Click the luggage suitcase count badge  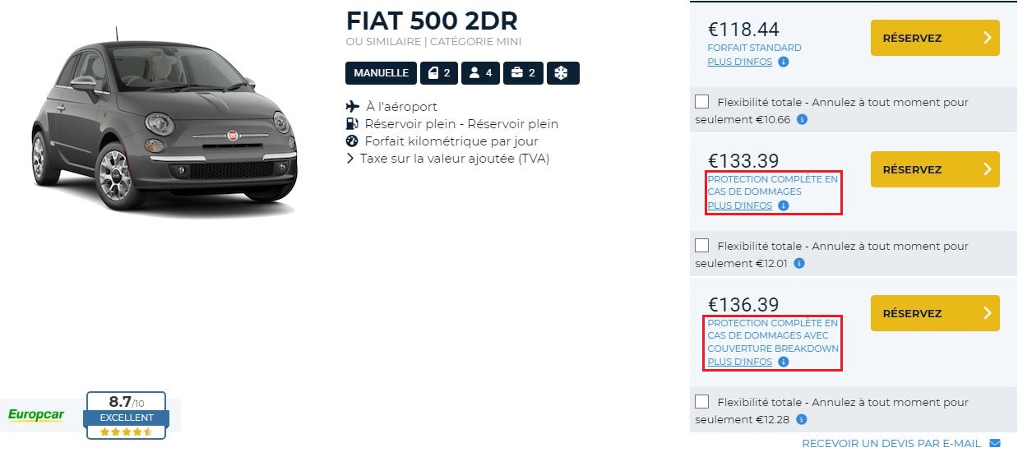[522, 73]
